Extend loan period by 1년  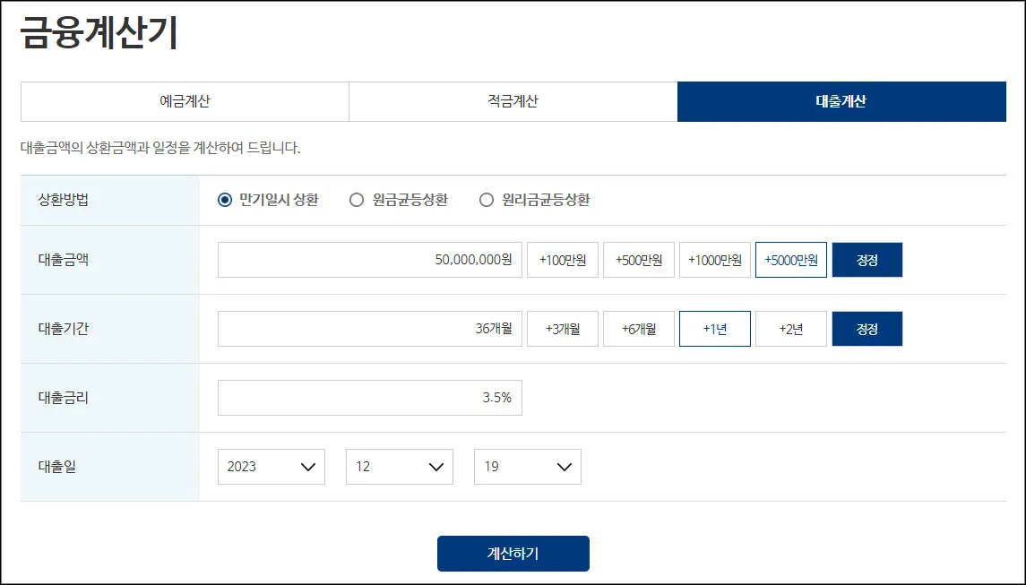click(714, 328)
